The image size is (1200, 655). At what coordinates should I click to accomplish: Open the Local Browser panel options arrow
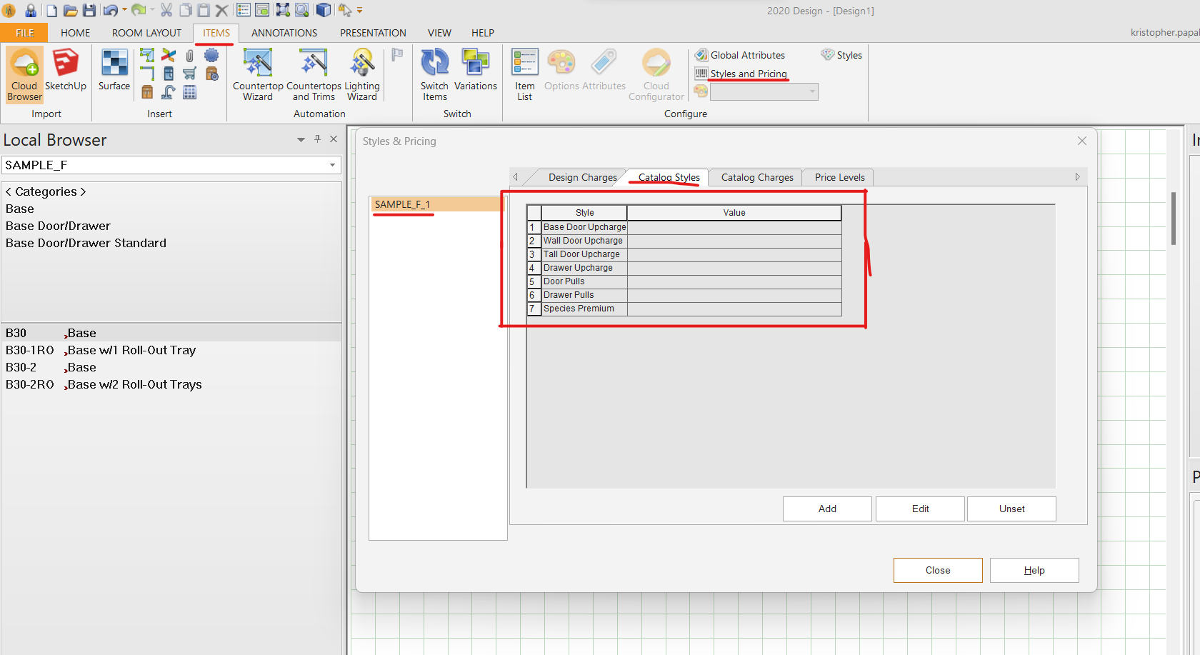[301, 140]
